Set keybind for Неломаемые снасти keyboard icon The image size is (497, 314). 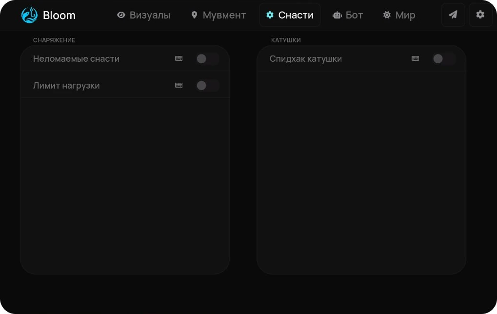click(x=179, y=58)
